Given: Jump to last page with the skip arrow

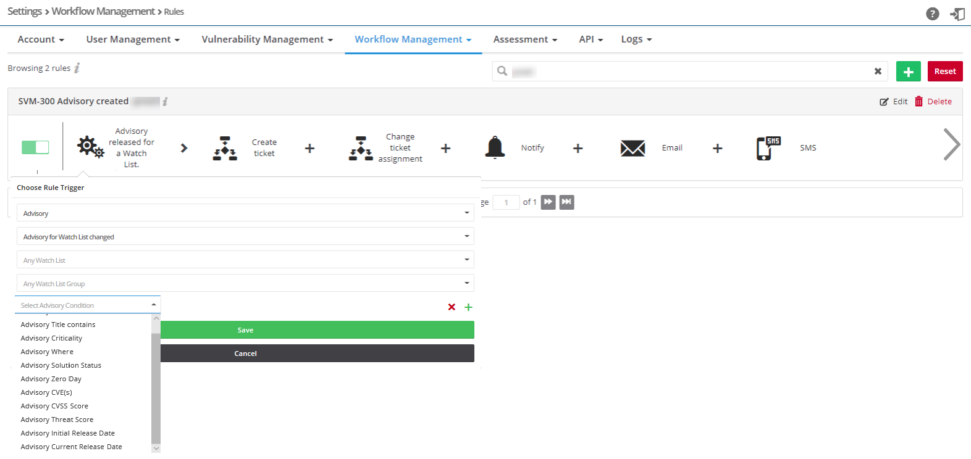Looking at the screenshot, I should click(566, 202).
